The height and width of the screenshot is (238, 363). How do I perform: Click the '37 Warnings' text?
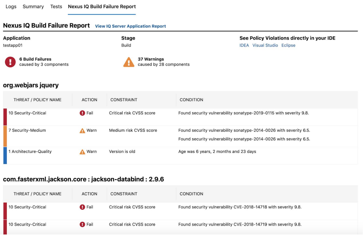[x=151, y=59]
